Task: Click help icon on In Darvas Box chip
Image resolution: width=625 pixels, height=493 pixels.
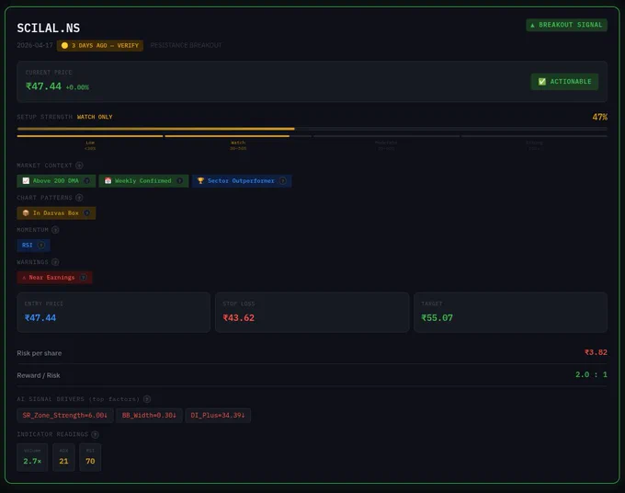Action: pos(86,213)
